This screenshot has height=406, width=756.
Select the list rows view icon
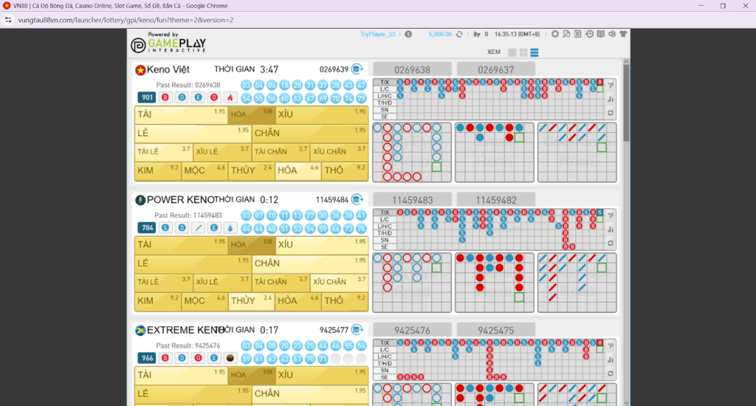tap(535, 52)
